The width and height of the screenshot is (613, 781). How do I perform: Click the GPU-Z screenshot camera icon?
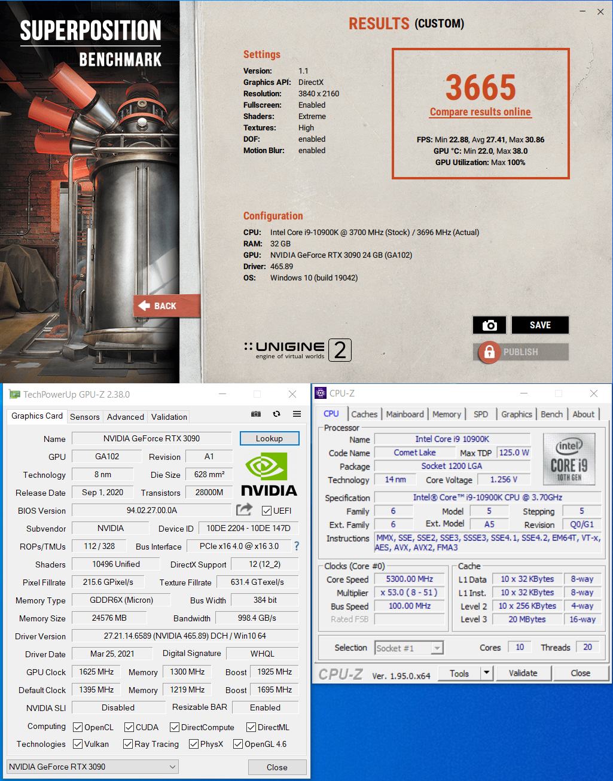coord(256,414)
